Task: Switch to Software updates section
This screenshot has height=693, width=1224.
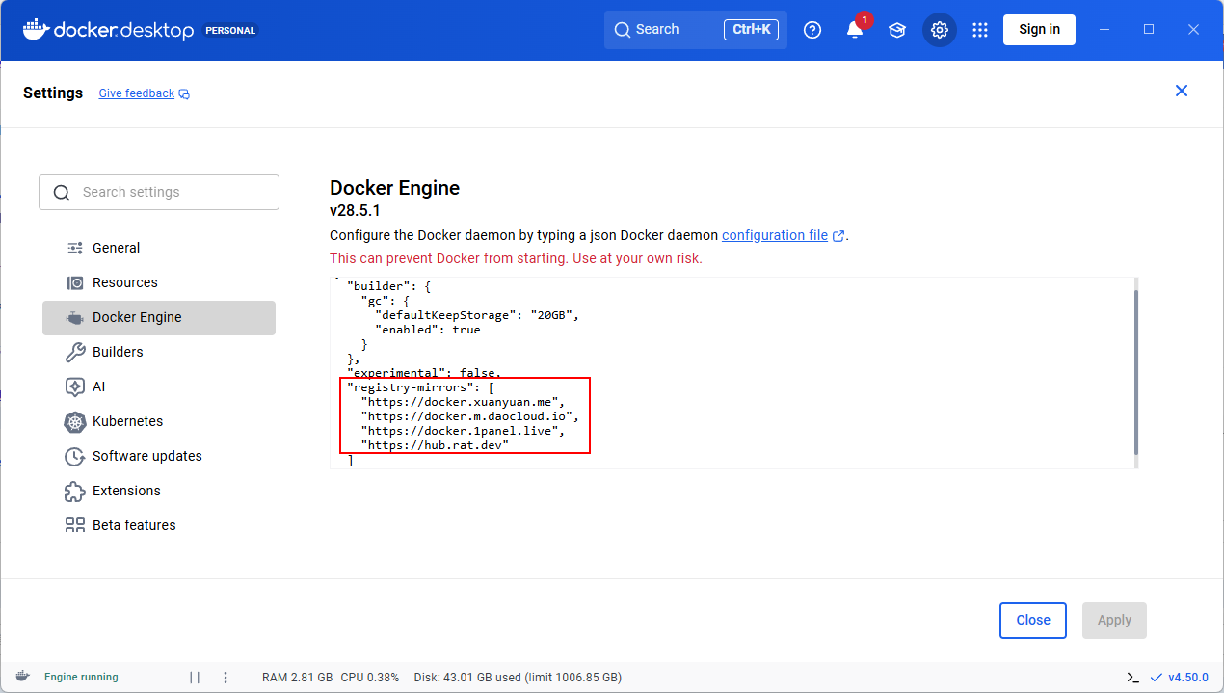Action: coord(159,456)
